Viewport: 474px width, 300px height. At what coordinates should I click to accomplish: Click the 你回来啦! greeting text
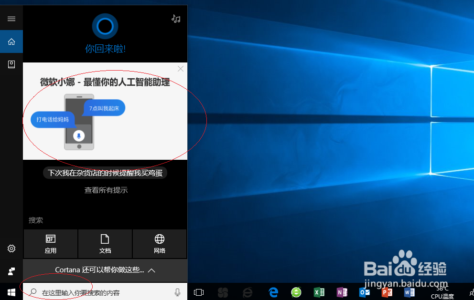point(105,49)
